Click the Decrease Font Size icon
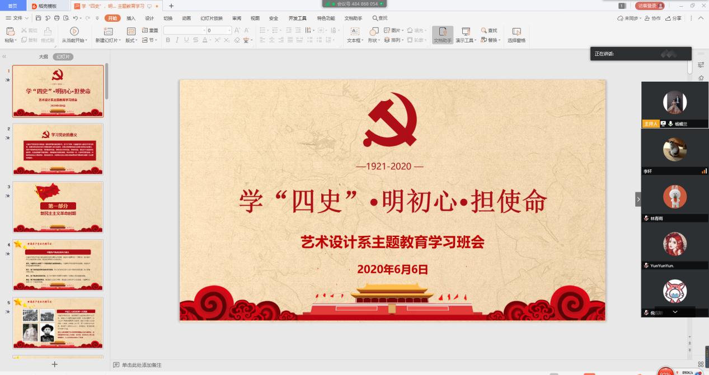Screen dimensions: 709x375 (x=247, y=30)
